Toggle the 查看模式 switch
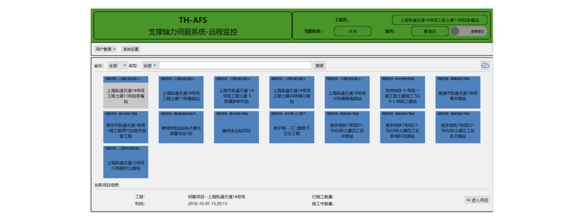 point(468,31)
